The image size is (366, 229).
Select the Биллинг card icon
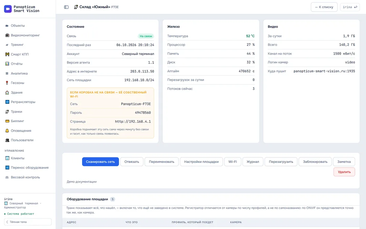pos(7,121)
